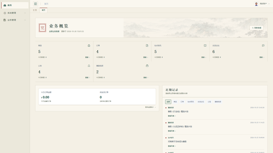273x153 pixels.
Task: Click the 交流论坛 count 6
Action: click(x=214, y=52)
